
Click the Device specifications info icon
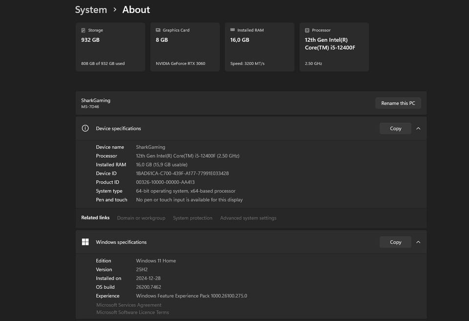click(x=85, y=129)
